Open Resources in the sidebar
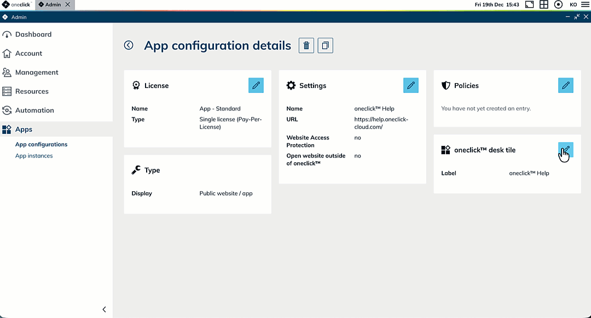The width and height of the screenshot is (591, 318). [x=32, y=91]
